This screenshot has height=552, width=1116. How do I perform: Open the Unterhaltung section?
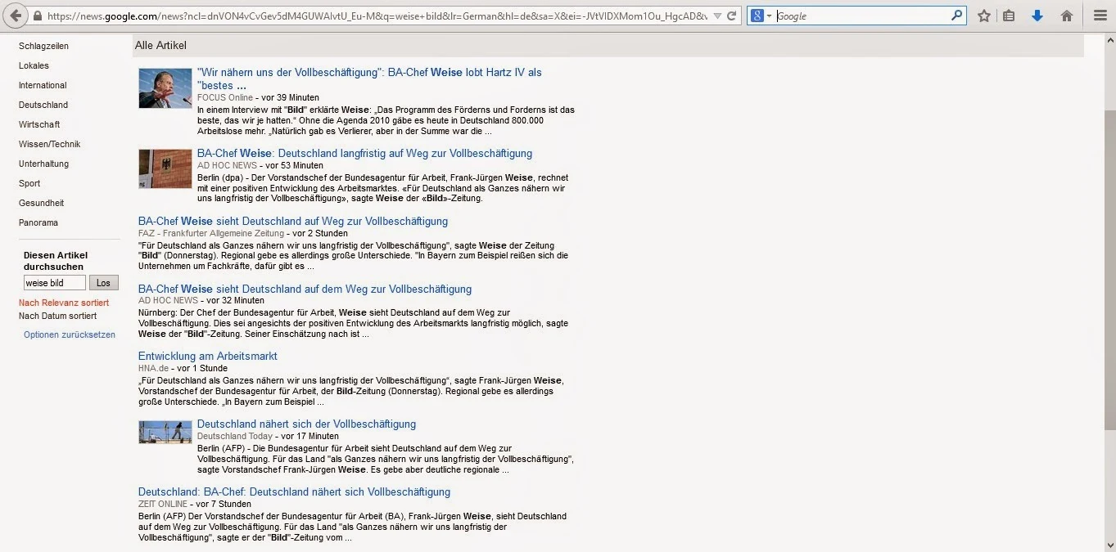point(43,164)
